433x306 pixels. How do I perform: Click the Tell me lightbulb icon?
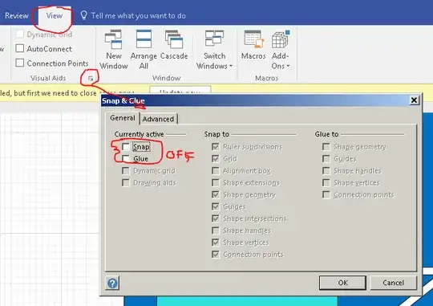click(83, 15)
